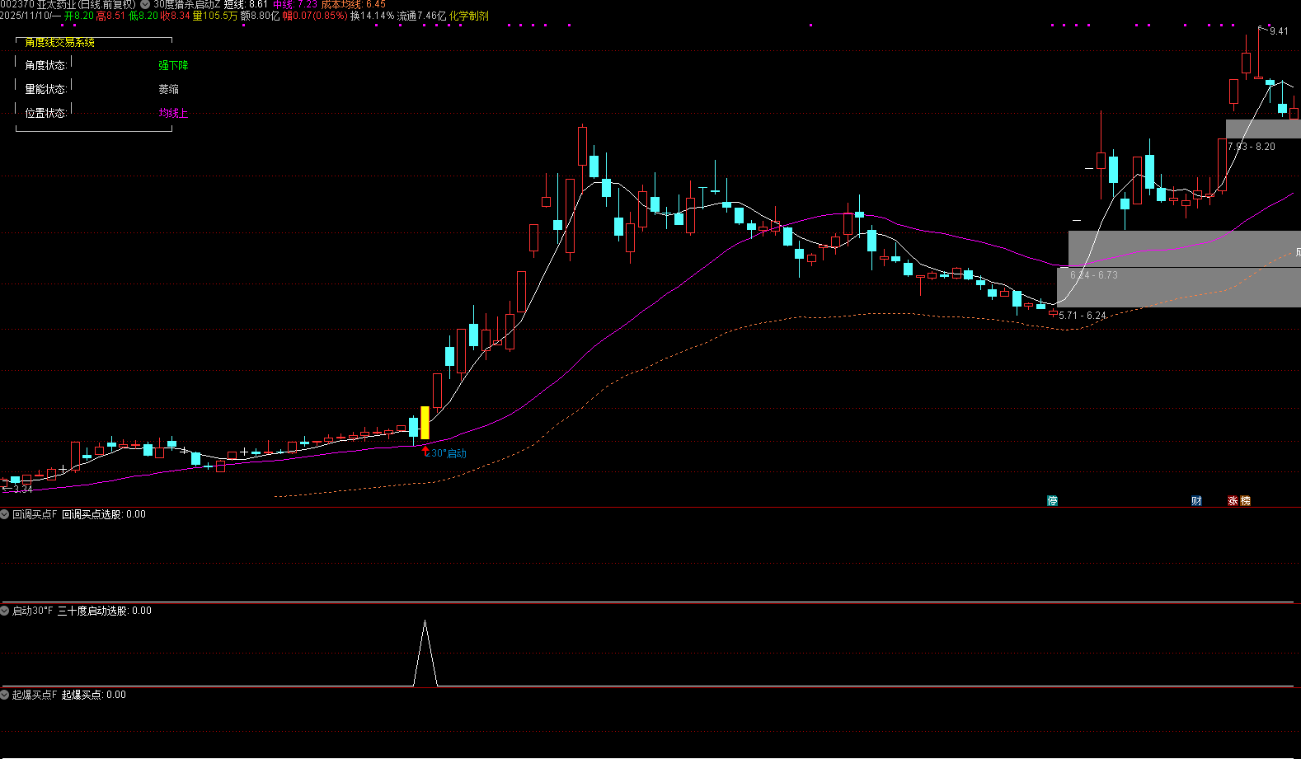Click the red arrow at 30°启动 signal
Screen dimensions: 1301x759
coord(425,452)
